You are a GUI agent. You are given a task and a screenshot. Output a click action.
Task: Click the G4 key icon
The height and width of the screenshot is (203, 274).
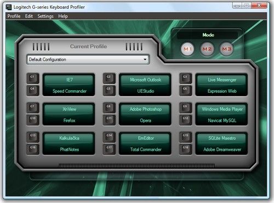[x=33, y=91]
